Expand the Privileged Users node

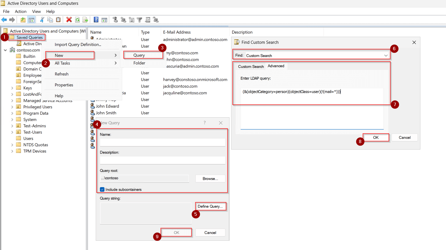click(12, 107)
